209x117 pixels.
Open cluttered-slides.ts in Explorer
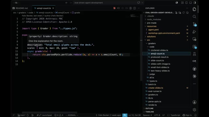point(159,50)
